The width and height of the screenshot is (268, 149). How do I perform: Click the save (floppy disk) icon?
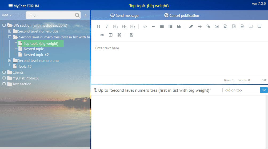click(131, 35)
